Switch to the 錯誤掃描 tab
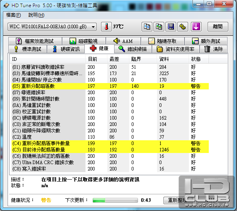237x211 pixels. (133, 49)
